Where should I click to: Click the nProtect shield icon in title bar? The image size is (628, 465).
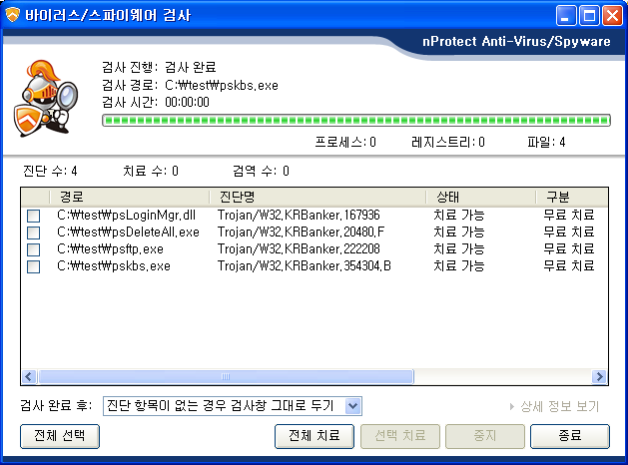pos(12,15)
